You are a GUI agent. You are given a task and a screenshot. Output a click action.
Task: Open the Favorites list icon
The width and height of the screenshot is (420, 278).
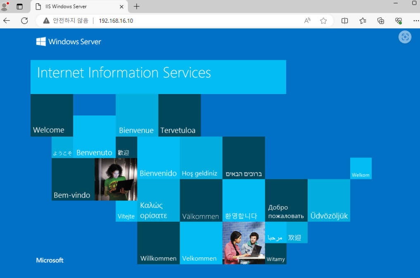pos(363,21)
